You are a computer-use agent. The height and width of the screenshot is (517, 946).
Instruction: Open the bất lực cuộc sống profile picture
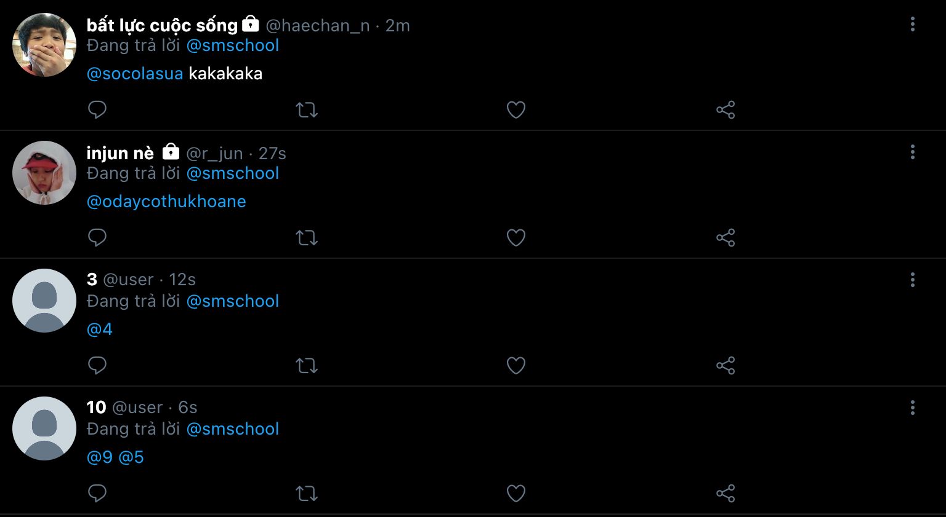click(x=44, y=45)
